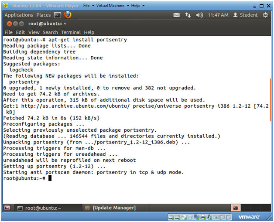Viewport: 274px width, 222px height.
Task: Click the network adapter device icon
Action: point(197,217)
